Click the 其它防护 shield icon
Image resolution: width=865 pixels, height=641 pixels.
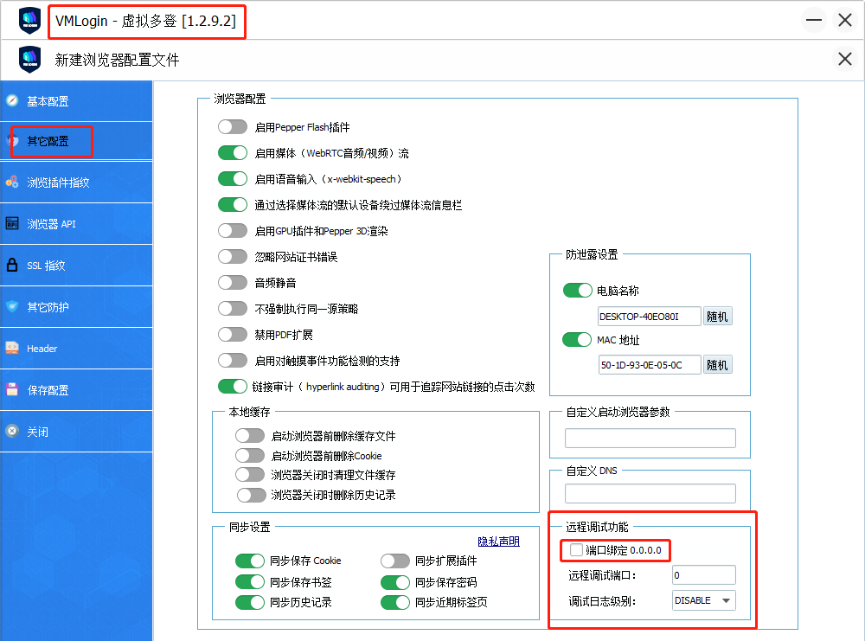[12, 307]
